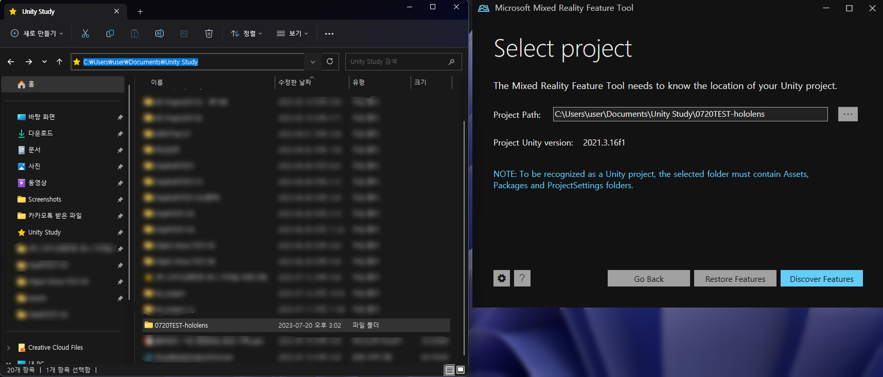Click the Delete trash icon in Explorer
This screenshot has width=883, height=377.
click(x=209, y=33)
